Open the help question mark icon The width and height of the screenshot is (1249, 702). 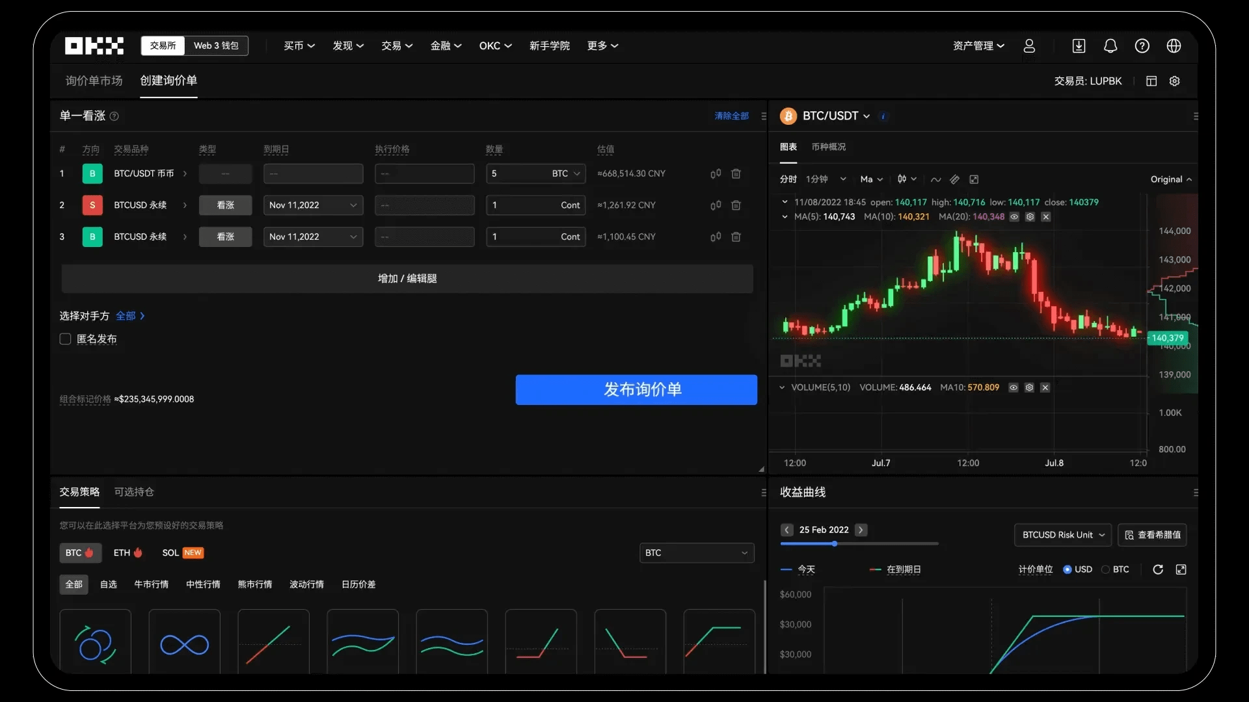[1142, 45]
